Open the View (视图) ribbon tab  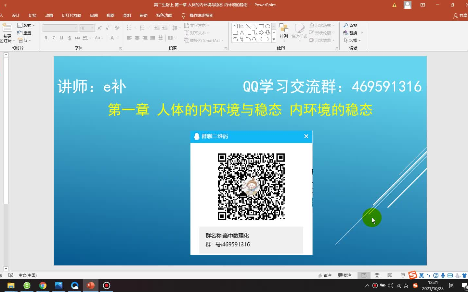tap(110, 16)
